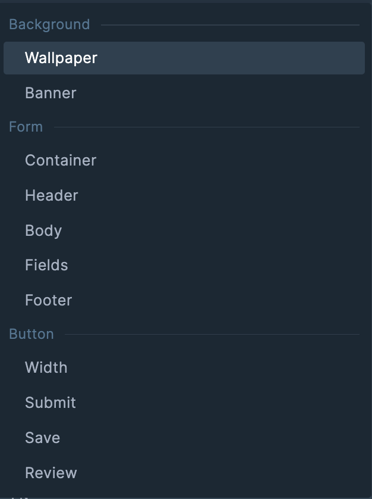Go to the Body settings

tap(43, 230)
